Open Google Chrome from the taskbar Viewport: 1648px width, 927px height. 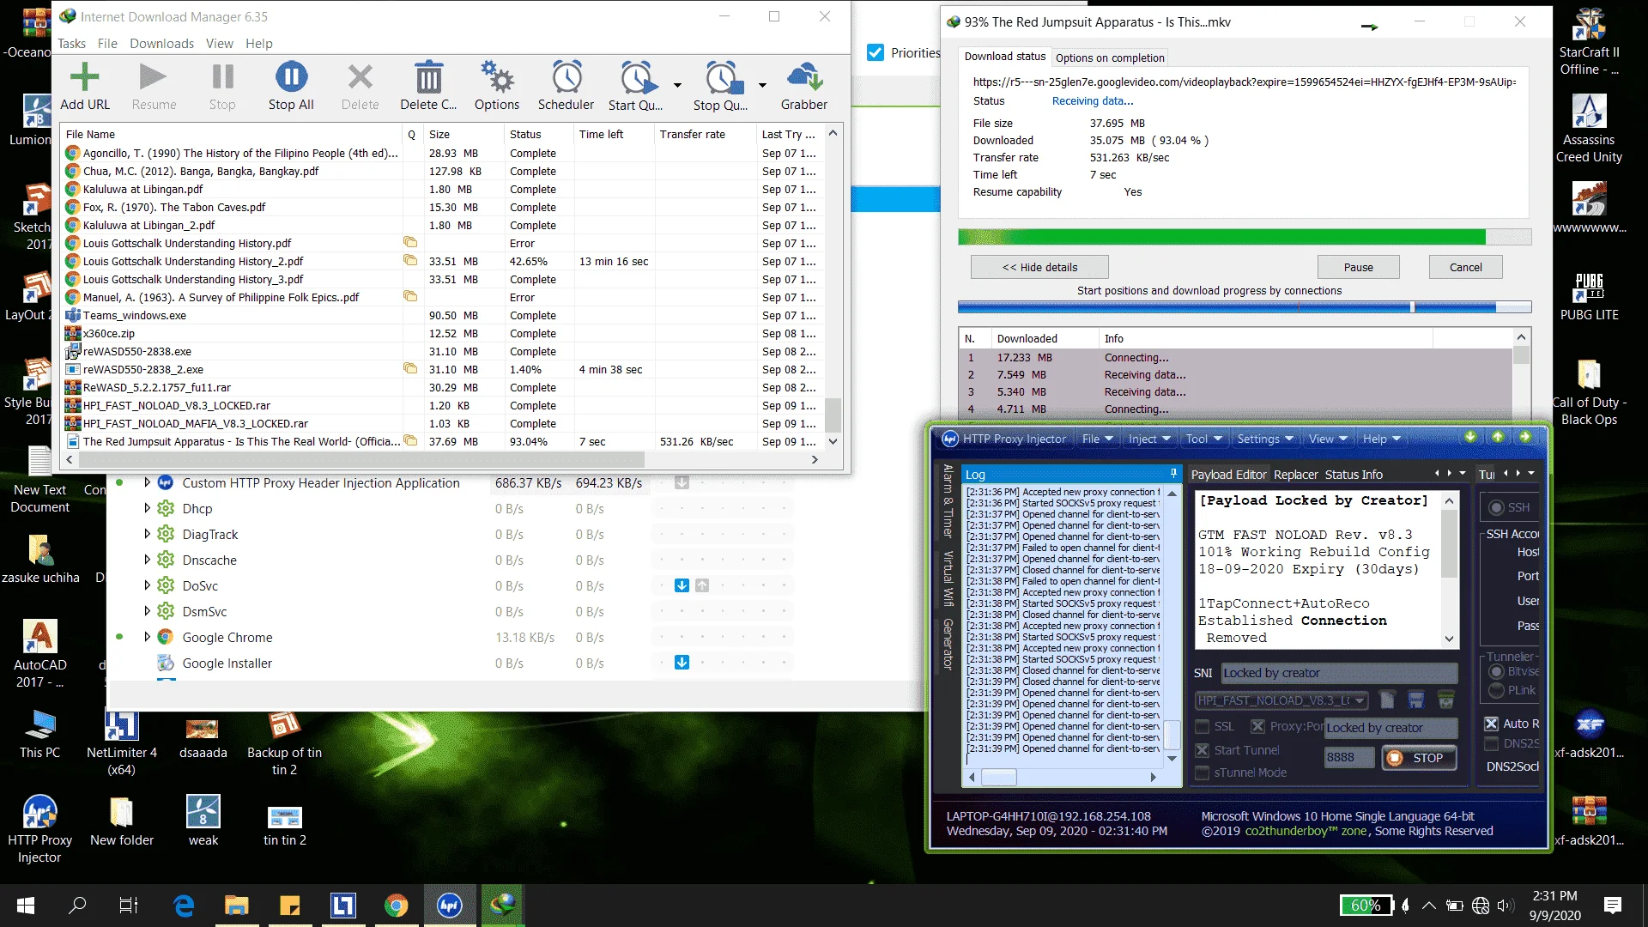coord(396,905)
